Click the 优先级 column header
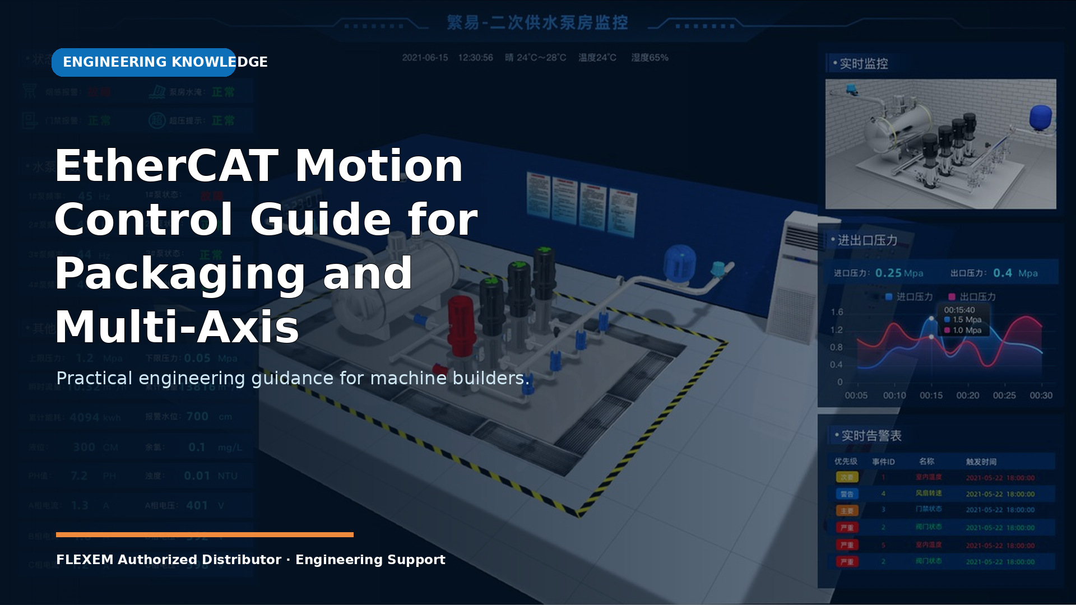This screenshot has width=1076, height=605. pos(846,462)
